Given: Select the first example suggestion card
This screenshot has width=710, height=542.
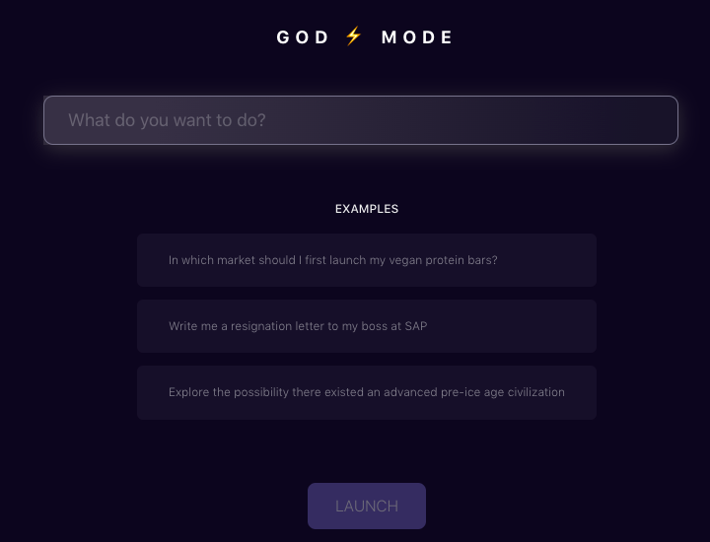Looking at the screenshot, I should pyautogui.click(x=367, y=260).
